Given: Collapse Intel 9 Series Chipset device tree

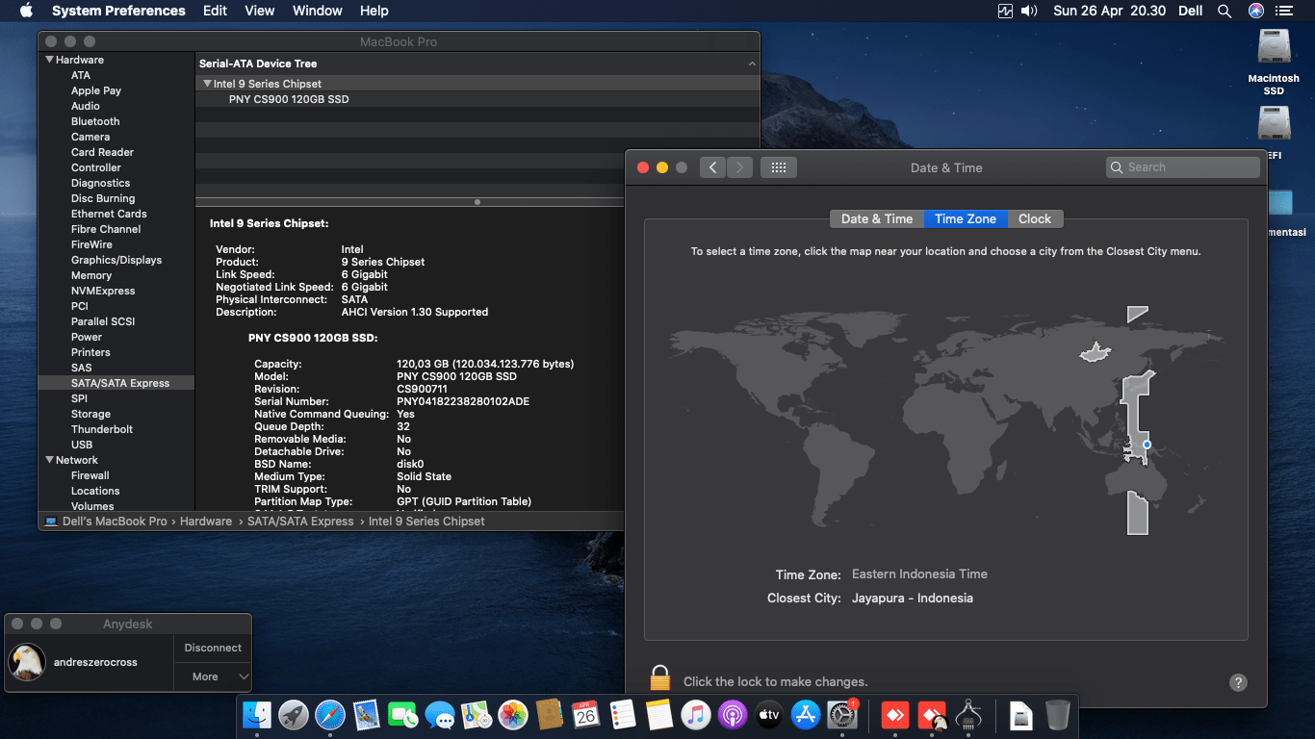Looking at the screenshot, I should pyautogui.click(x=207, y=84).
